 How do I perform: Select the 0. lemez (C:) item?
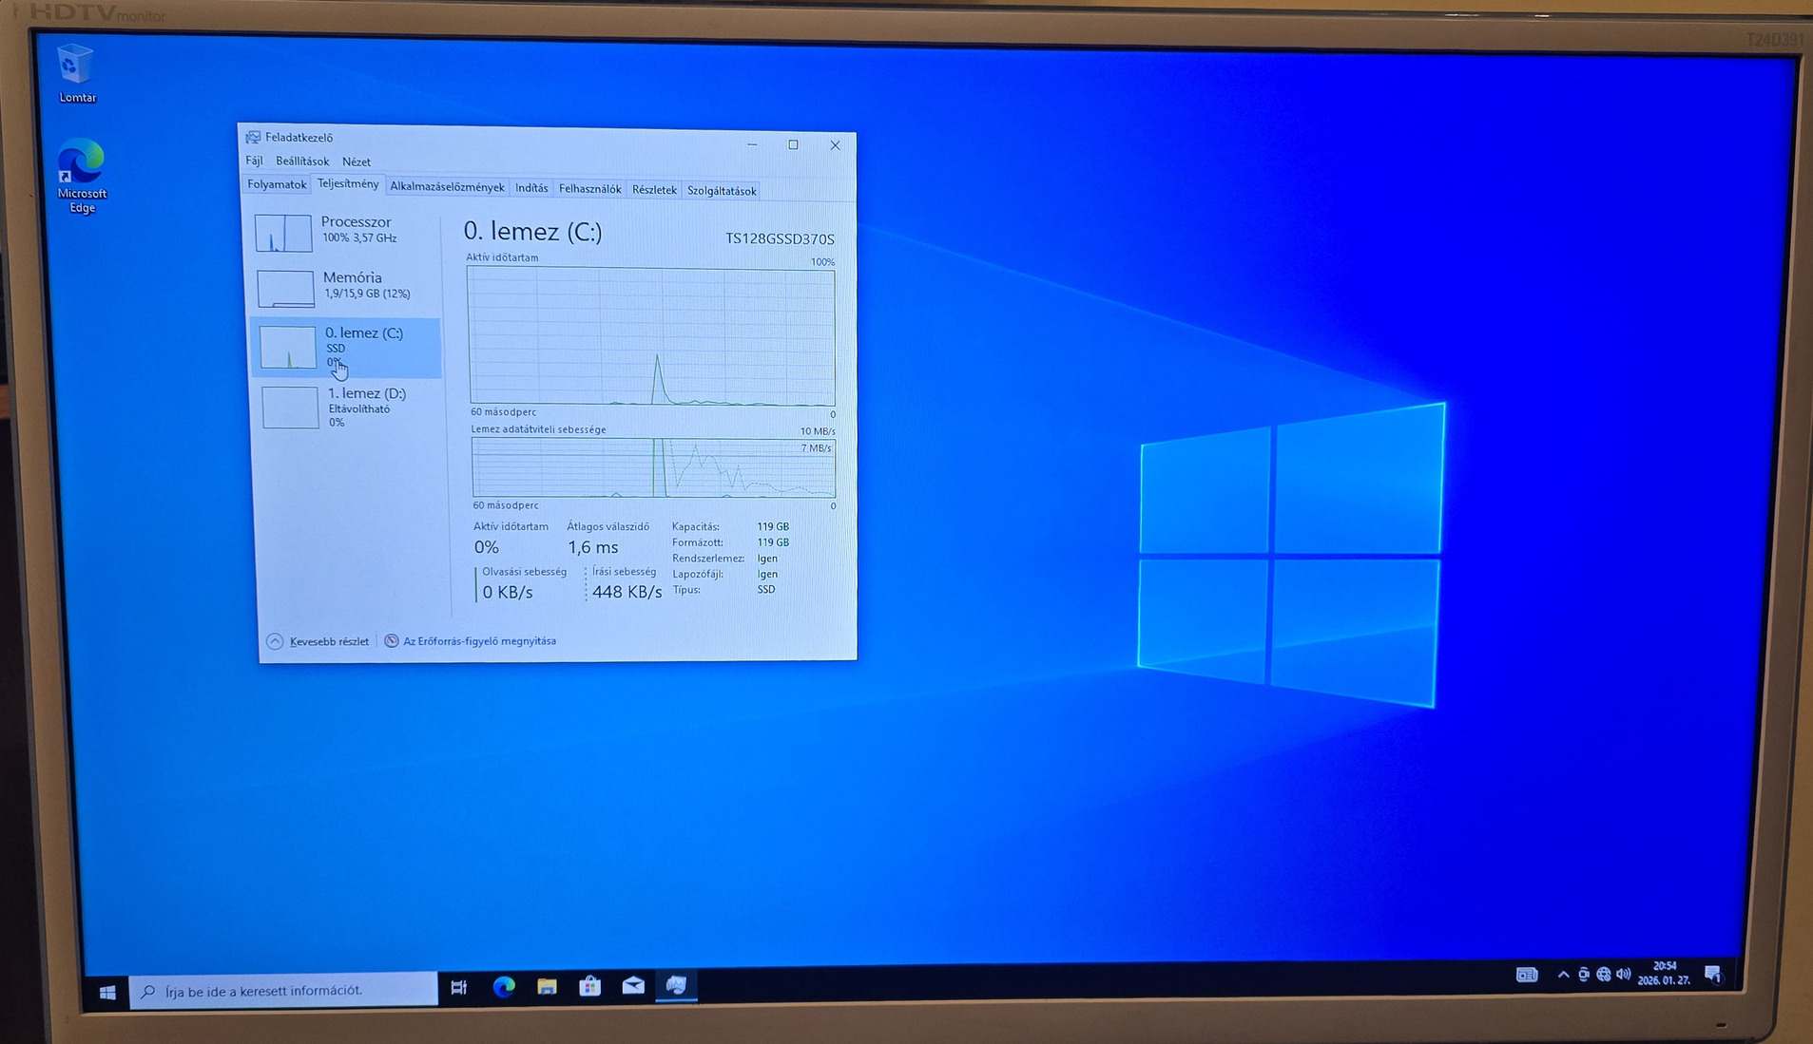coord(346,348)
